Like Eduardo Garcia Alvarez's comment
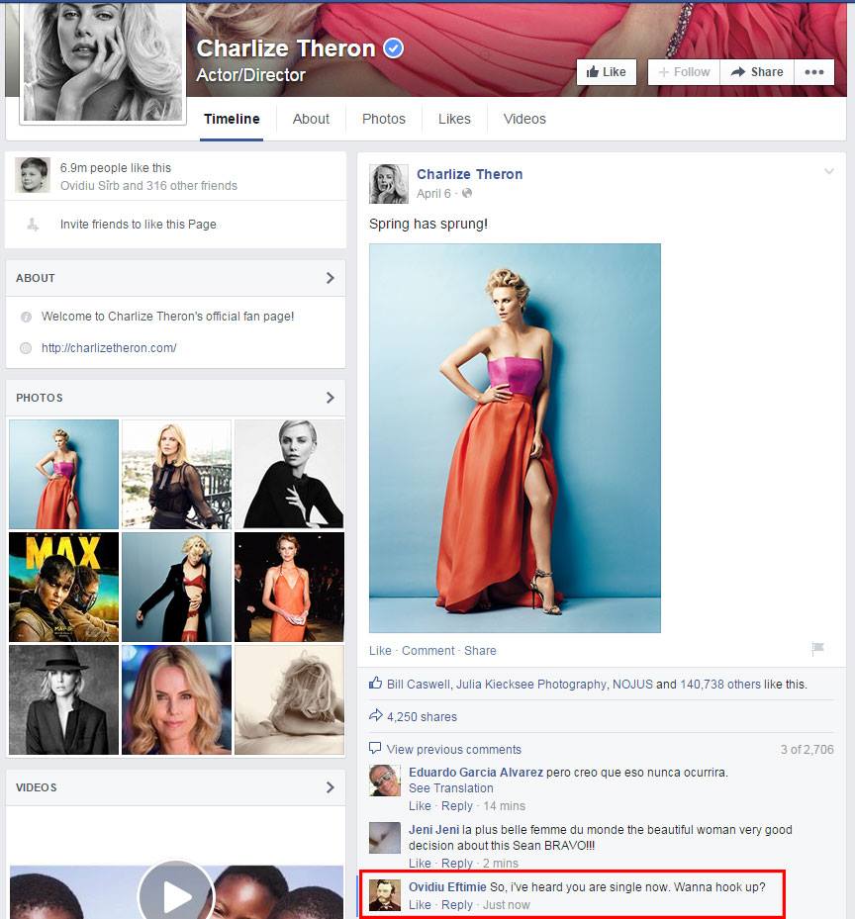Viewport: 855px width, 919px height. tap(420, 806)
